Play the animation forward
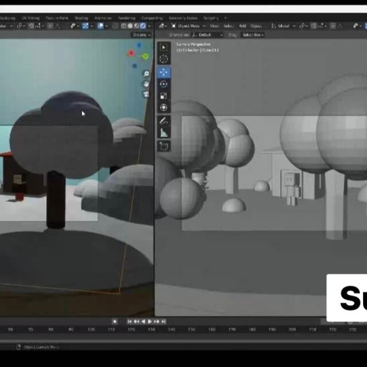This screenshot has height=367, width=367. (150, 322)
